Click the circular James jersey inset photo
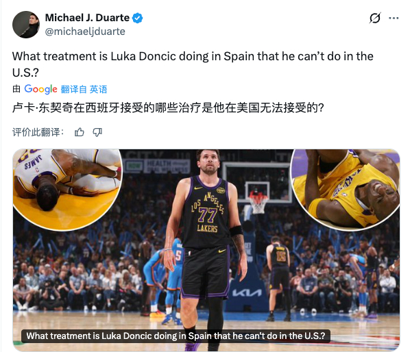 click(67, 189)
